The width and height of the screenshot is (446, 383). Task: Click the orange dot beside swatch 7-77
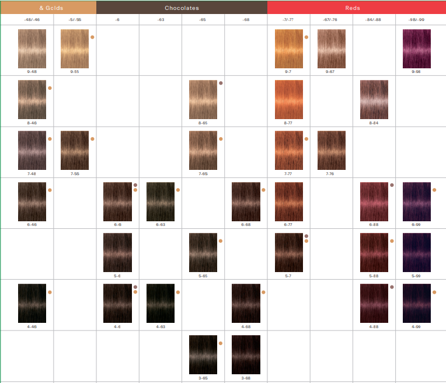point(306,139)
